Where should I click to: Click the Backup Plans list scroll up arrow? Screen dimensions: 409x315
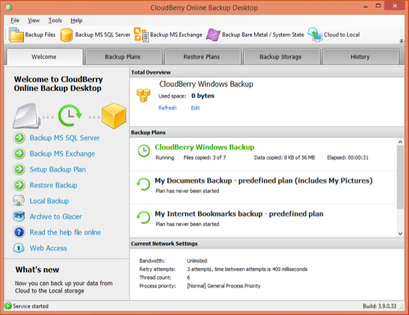[400, 142]
